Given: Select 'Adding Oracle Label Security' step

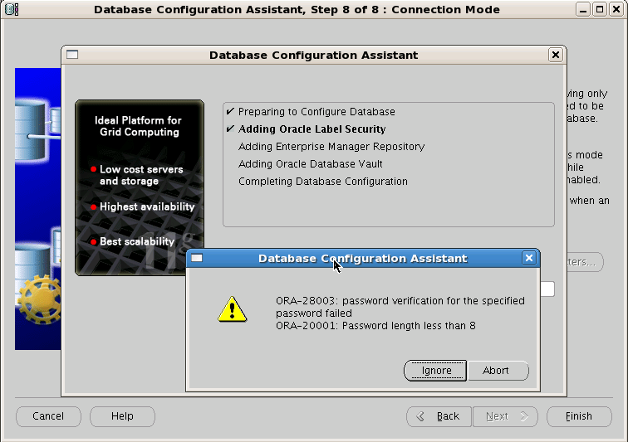Looking at the screenshot, I should coord(312,129).
